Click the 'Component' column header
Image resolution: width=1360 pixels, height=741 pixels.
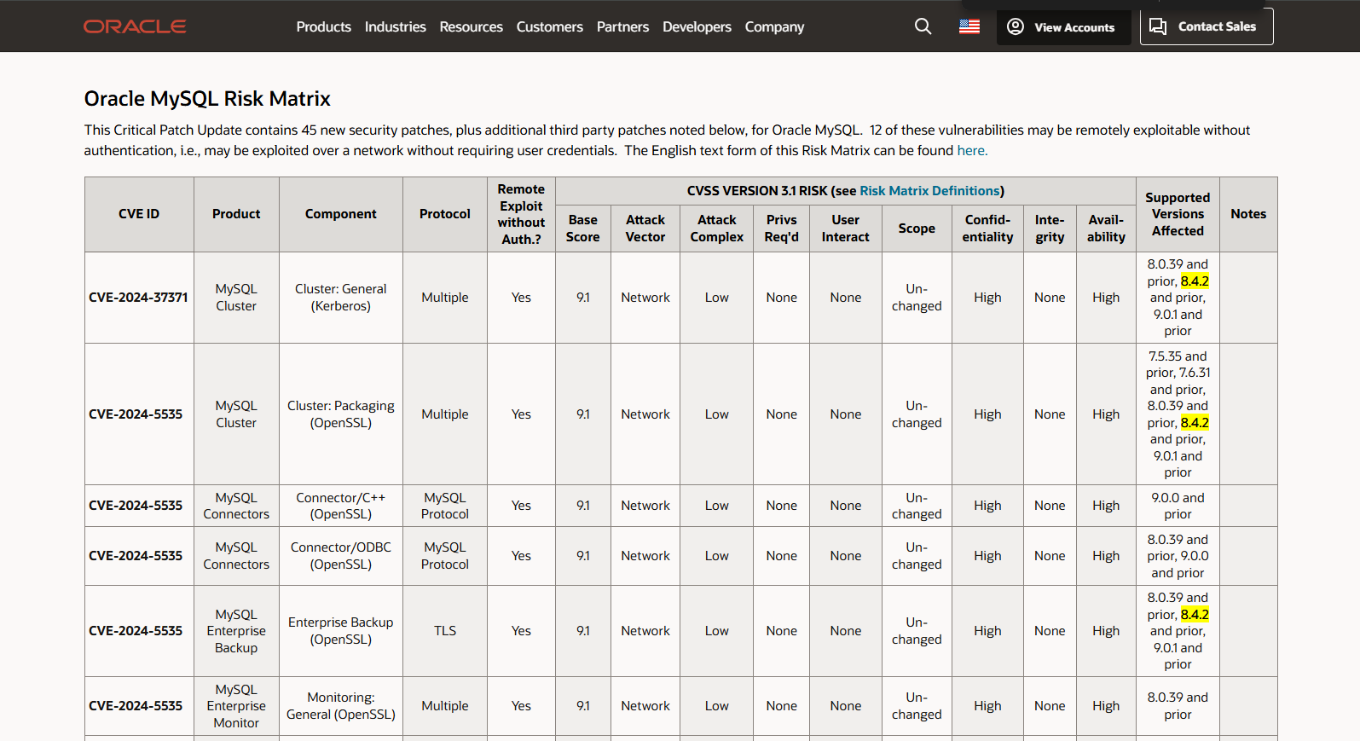[x=341, y=214]
